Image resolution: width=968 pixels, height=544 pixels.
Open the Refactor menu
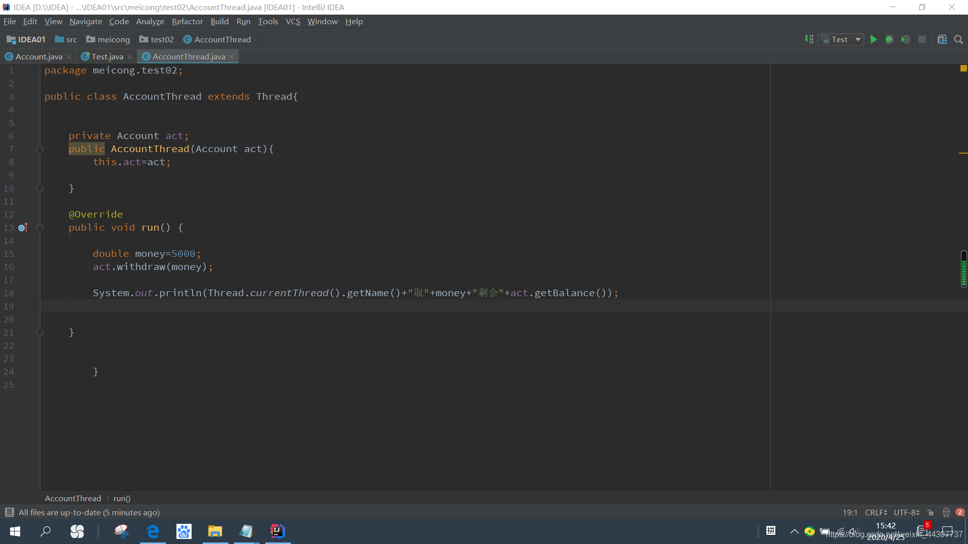[x=187, y=21]
